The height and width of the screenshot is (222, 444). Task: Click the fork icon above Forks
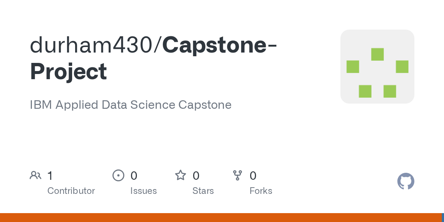pos(238,175)
